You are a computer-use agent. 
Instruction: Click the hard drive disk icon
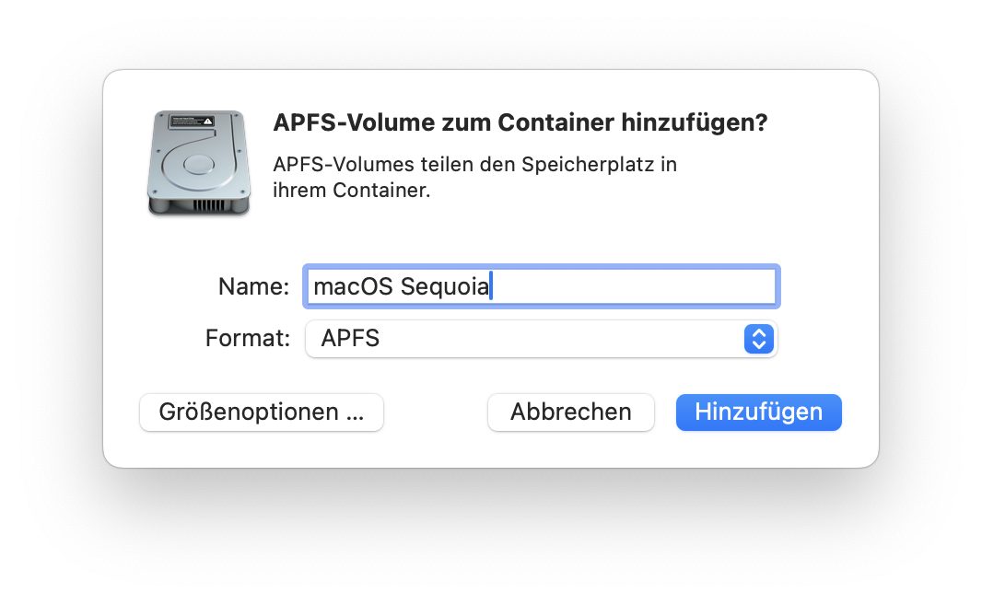[199, 163]
